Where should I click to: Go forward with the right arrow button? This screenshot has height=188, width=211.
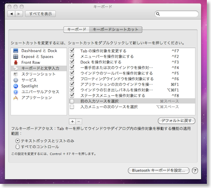point(19,14)
